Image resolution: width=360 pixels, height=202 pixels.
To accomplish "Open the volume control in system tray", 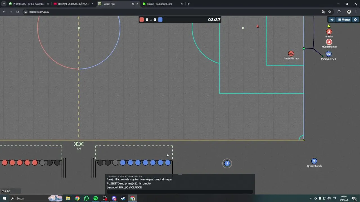I will [x=329, y=198].
